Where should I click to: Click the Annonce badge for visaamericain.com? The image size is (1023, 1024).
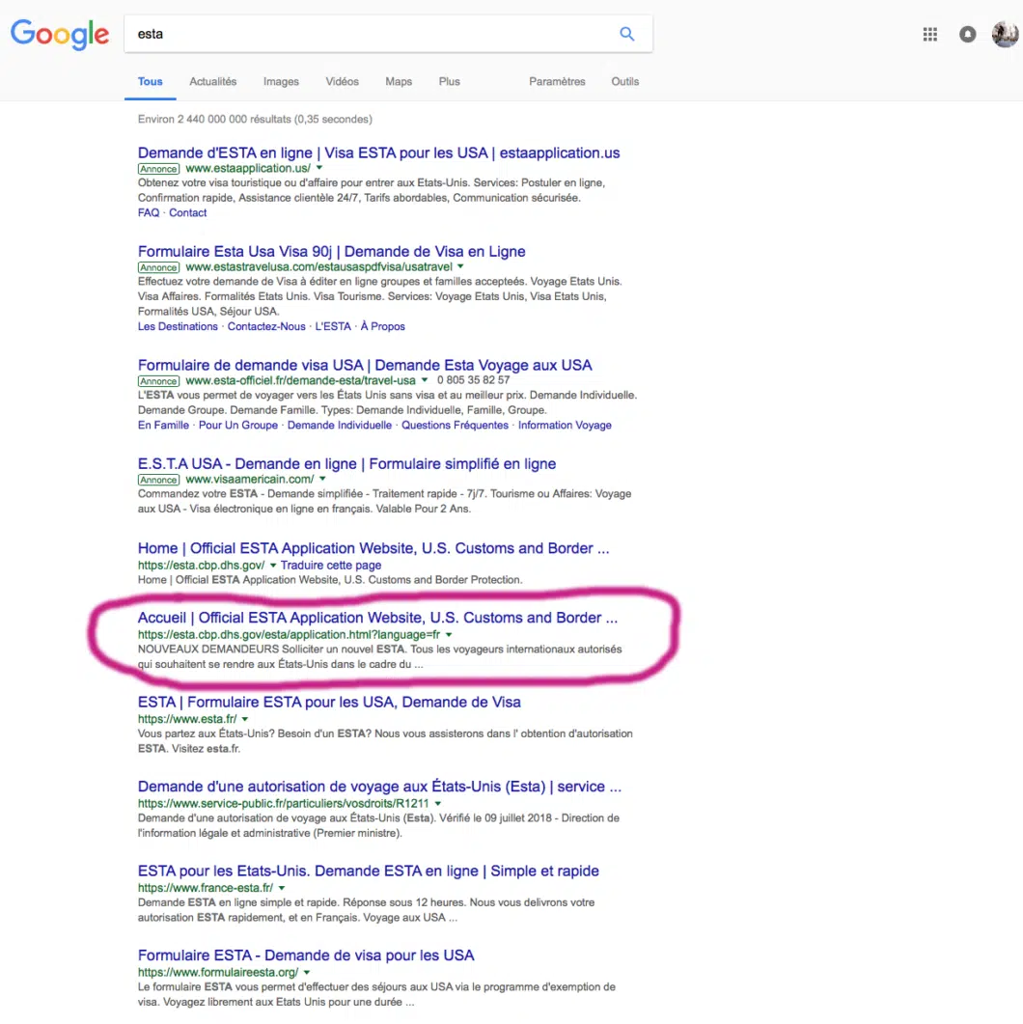158,480
